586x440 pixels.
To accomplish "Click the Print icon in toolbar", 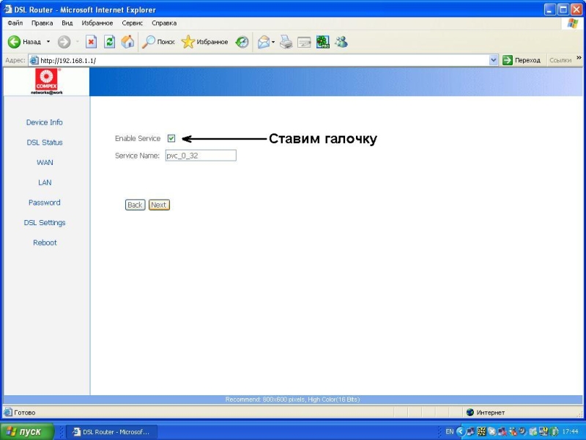I will (286, 42).
